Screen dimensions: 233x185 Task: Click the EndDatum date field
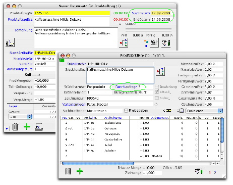coord(161,19)
